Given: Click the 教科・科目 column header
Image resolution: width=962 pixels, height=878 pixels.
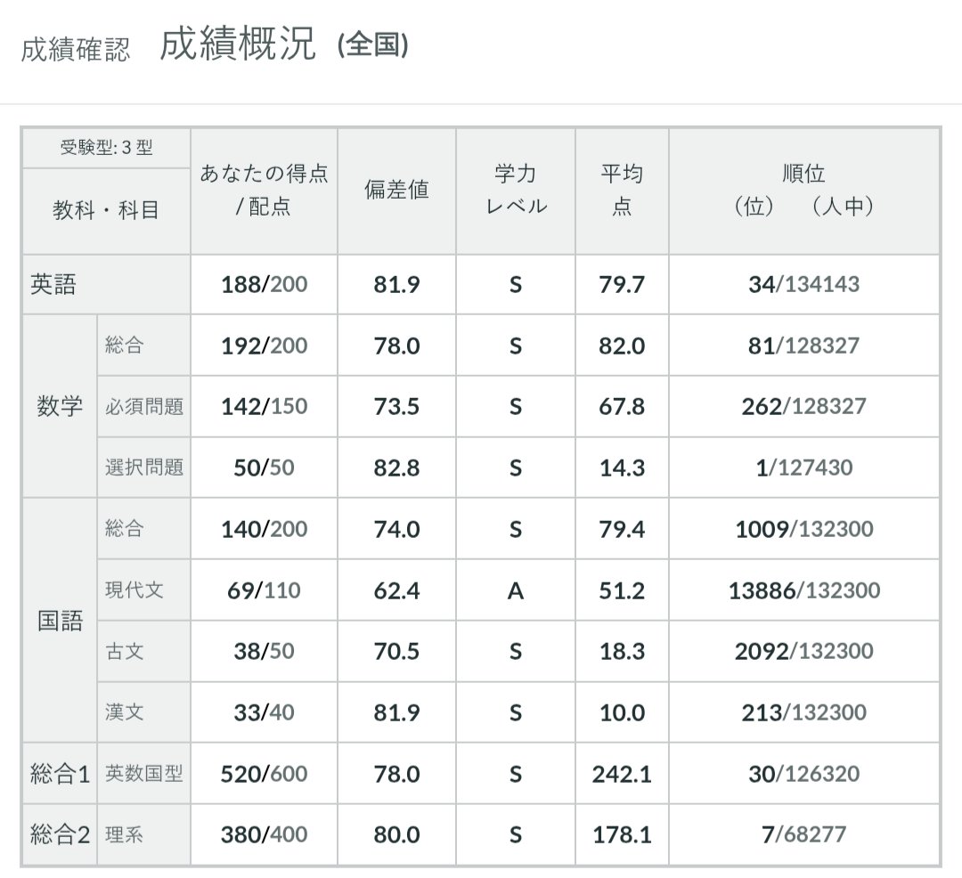Looking at the screenshot, I should point(106,210).
